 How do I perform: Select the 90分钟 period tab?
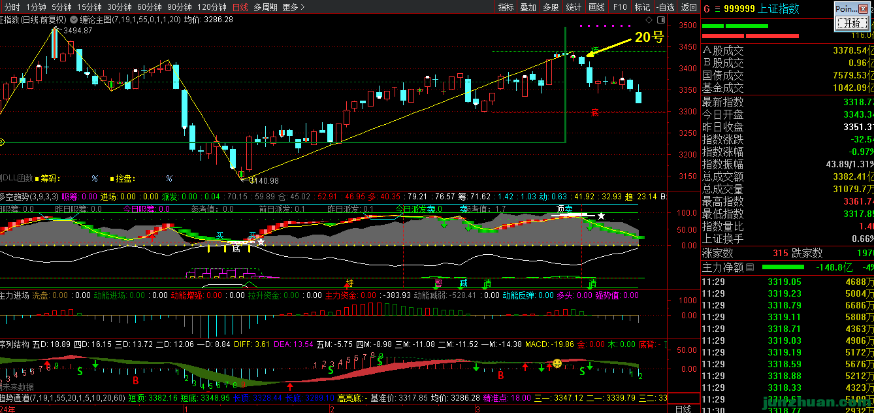point(180,7)
